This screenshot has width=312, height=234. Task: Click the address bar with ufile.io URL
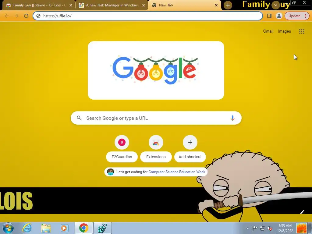(148, 16)
